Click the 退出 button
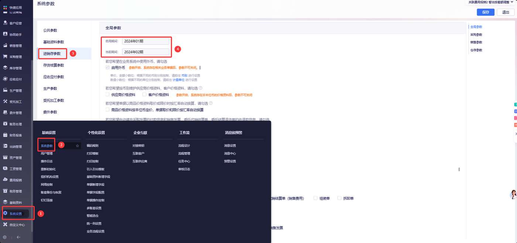Screen dimensions: 517x243 coord(506,12)
